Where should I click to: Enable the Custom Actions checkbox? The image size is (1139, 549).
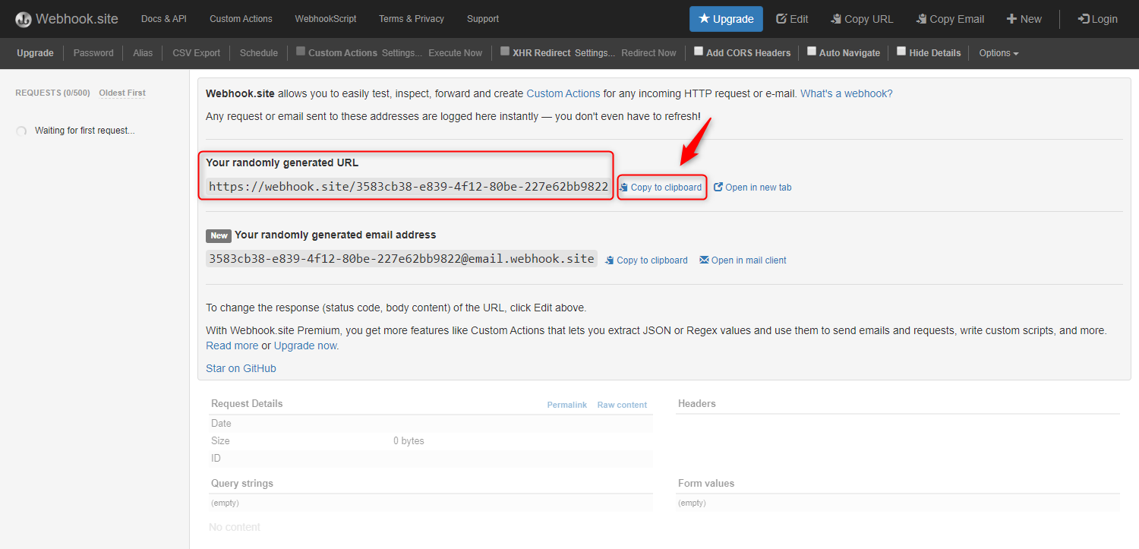click(301, 52)
